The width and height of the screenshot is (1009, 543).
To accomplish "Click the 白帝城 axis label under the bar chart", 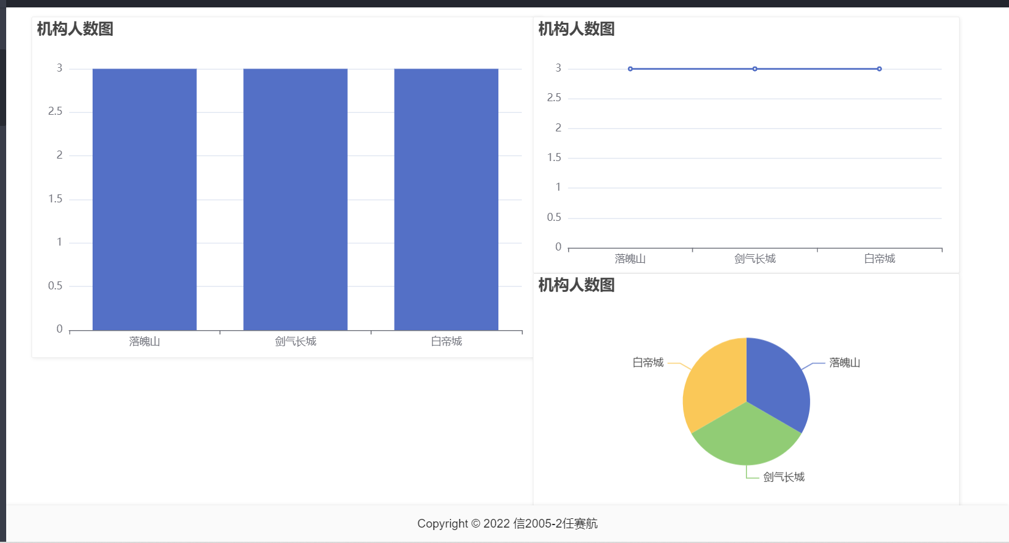I will click(446, 341).
